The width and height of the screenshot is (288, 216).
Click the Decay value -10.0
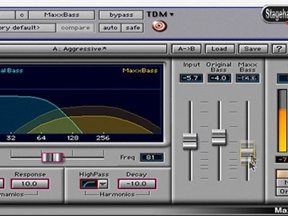pyautogui.click(x=137, y=184)
